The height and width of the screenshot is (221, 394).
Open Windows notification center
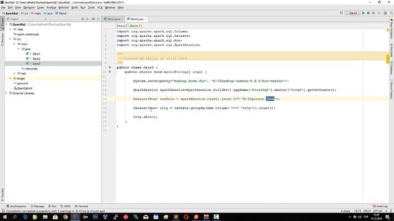pyautogui.click(x=388, y=217)
